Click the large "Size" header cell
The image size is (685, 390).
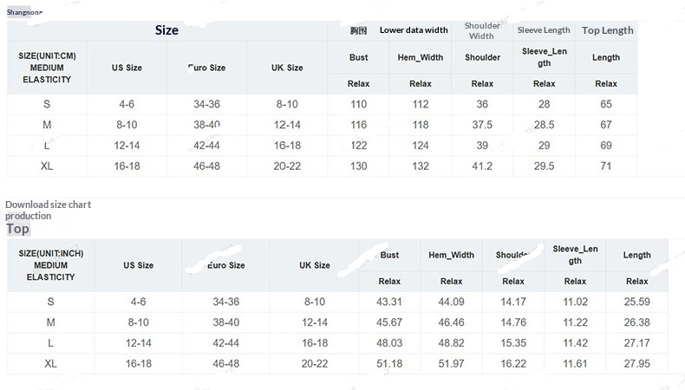coord(166,30)
